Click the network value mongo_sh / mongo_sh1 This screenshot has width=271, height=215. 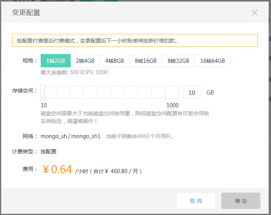point(71,136)
